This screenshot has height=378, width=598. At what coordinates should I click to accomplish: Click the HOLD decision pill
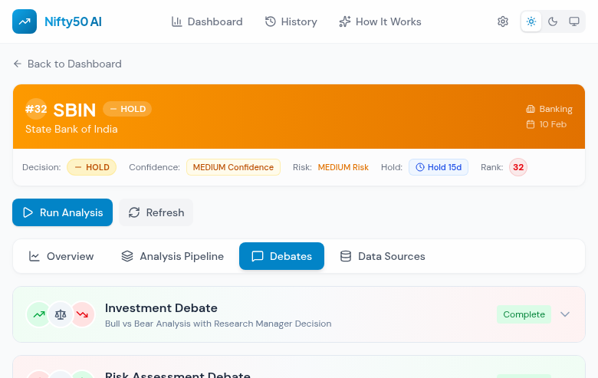tap(91, 167)
